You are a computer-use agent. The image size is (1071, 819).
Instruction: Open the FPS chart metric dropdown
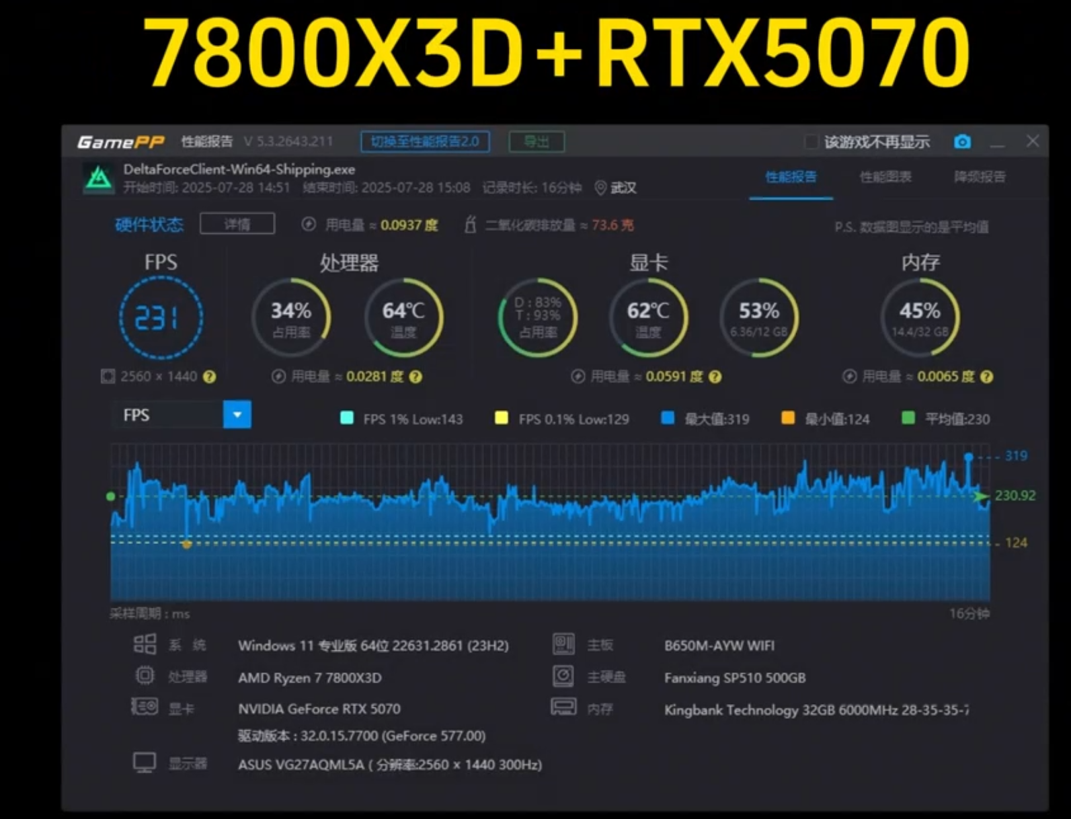(x=237, y=415)
